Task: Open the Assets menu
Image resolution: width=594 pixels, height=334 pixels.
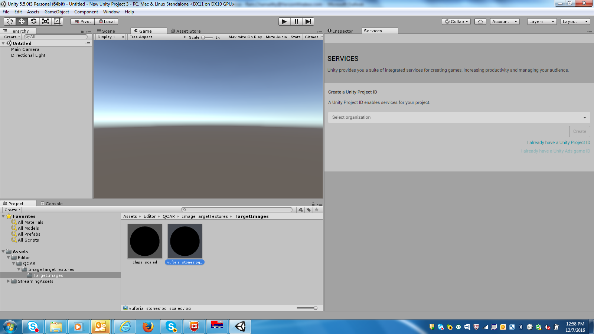Action: 33,12
